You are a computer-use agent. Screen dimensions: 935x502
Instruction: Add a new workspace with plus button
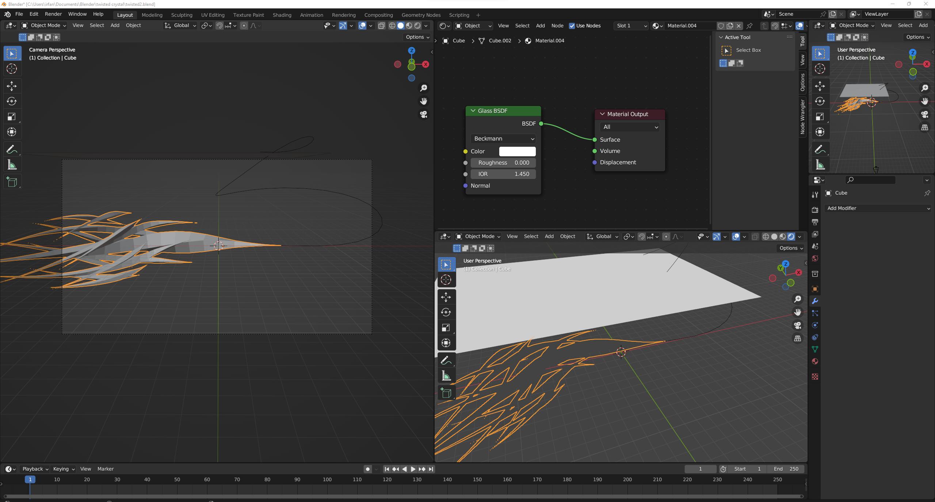click(478, 15)
